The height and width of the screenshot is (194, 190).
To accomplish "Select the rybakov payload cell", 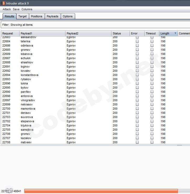I will coord(26,79).
